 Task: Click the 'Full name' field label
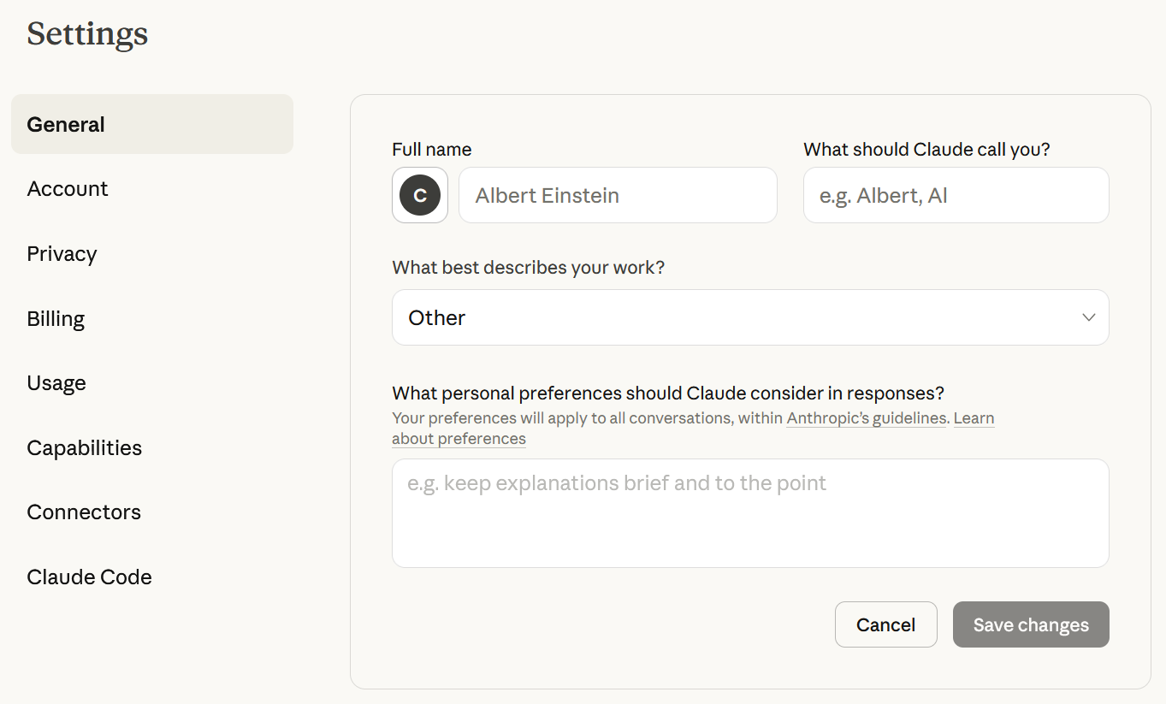pos(431,150)
